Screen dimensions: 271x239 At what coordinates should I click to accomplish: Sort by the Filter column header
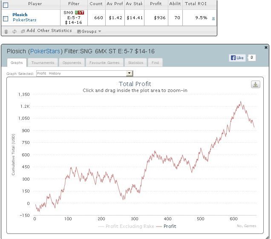click(x=74, y=4)
